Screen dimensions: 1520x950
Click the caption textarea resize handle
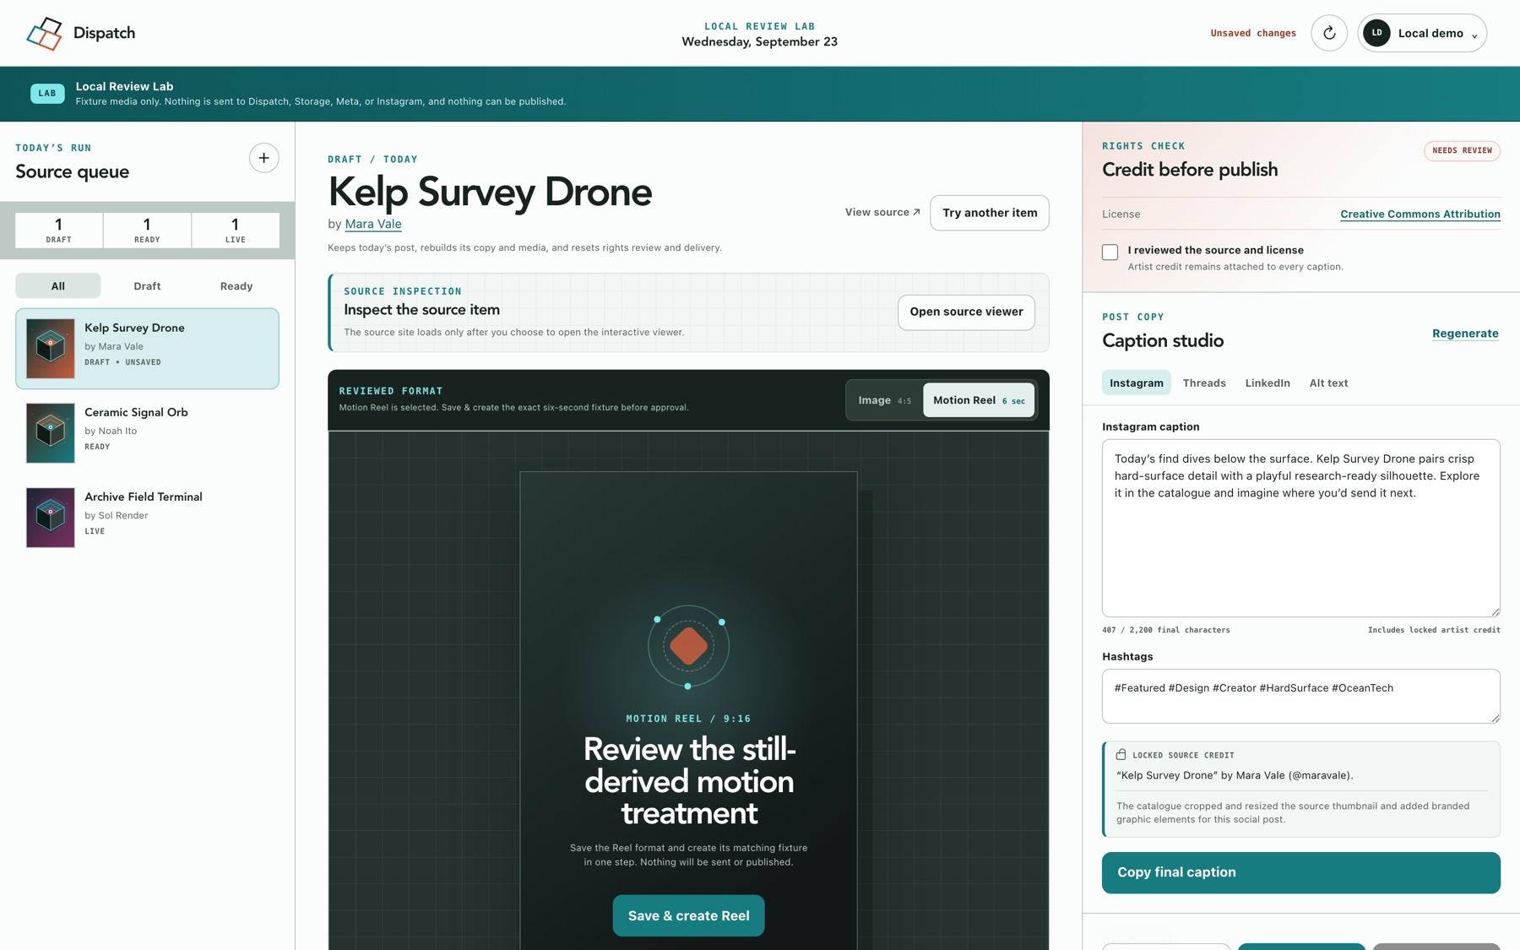(1495, 611)
